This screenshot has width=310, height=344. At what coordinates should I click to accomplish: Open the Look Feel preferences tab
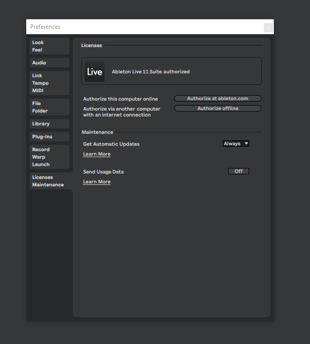tap(50, 46)
